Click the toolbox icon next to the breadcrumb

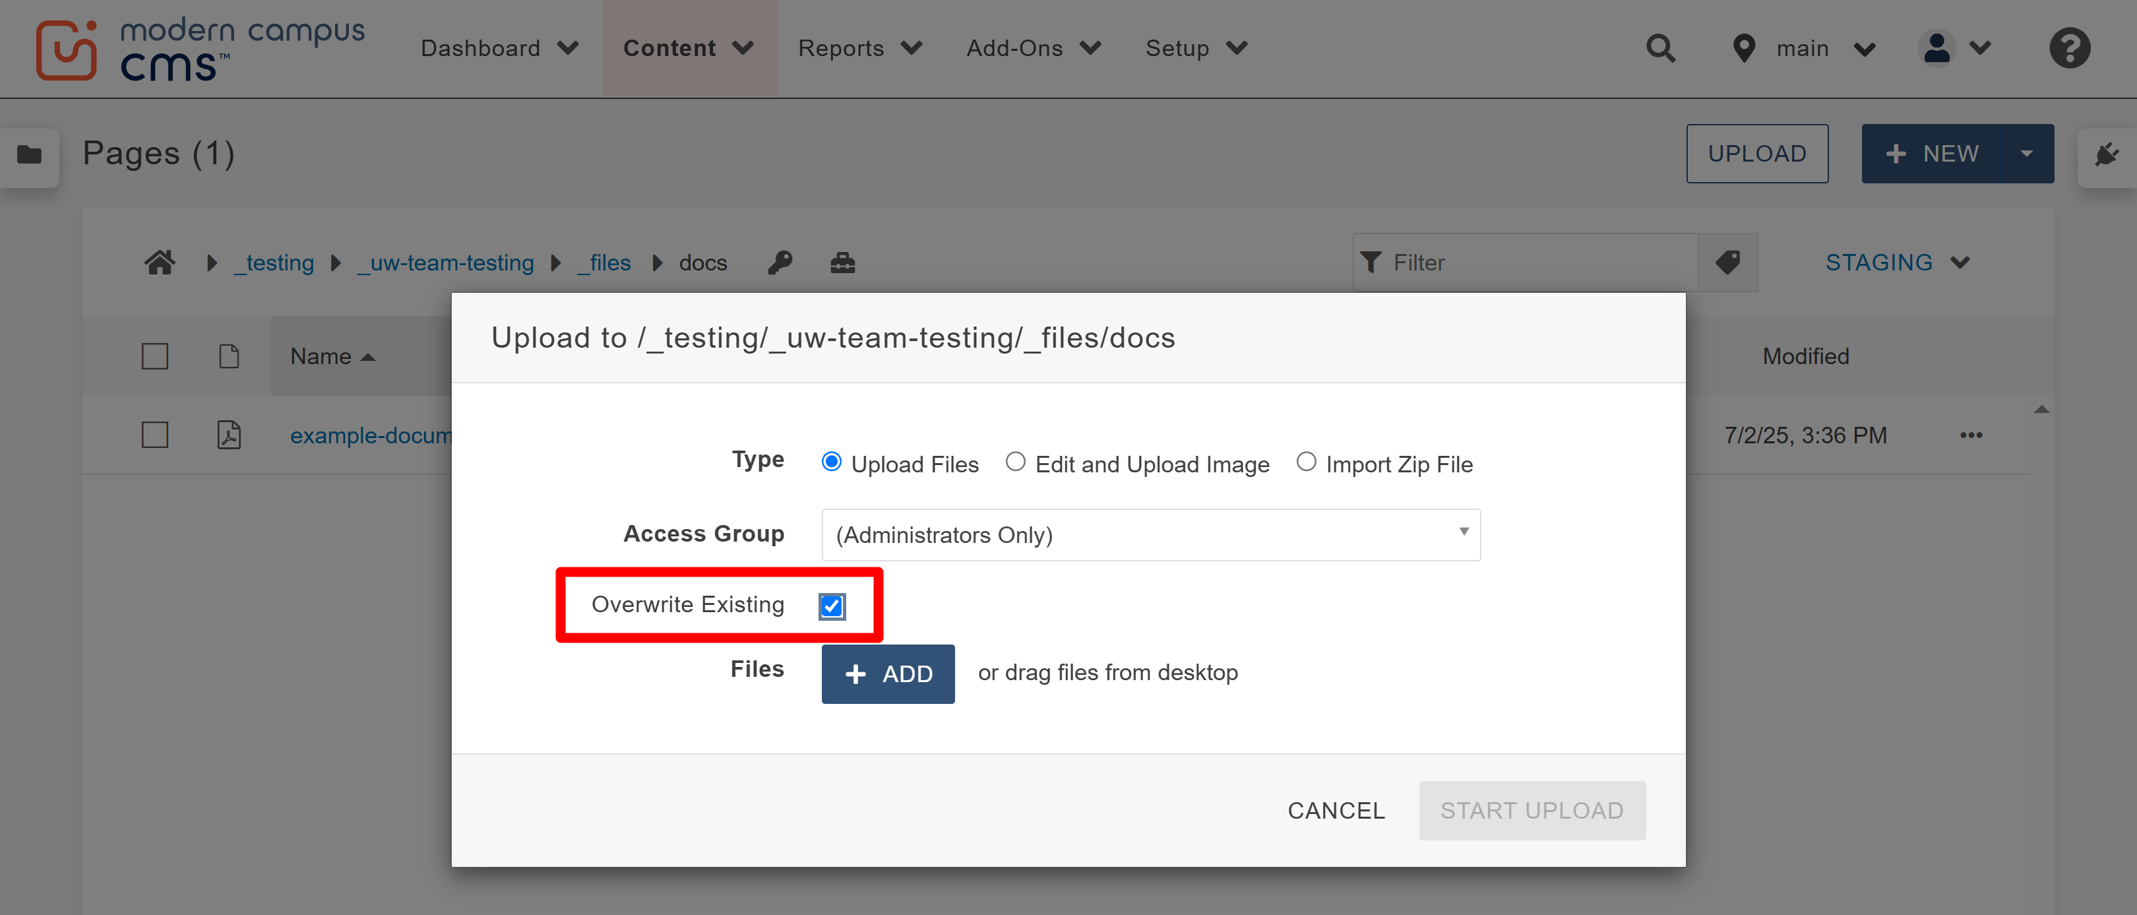(843, 262)
